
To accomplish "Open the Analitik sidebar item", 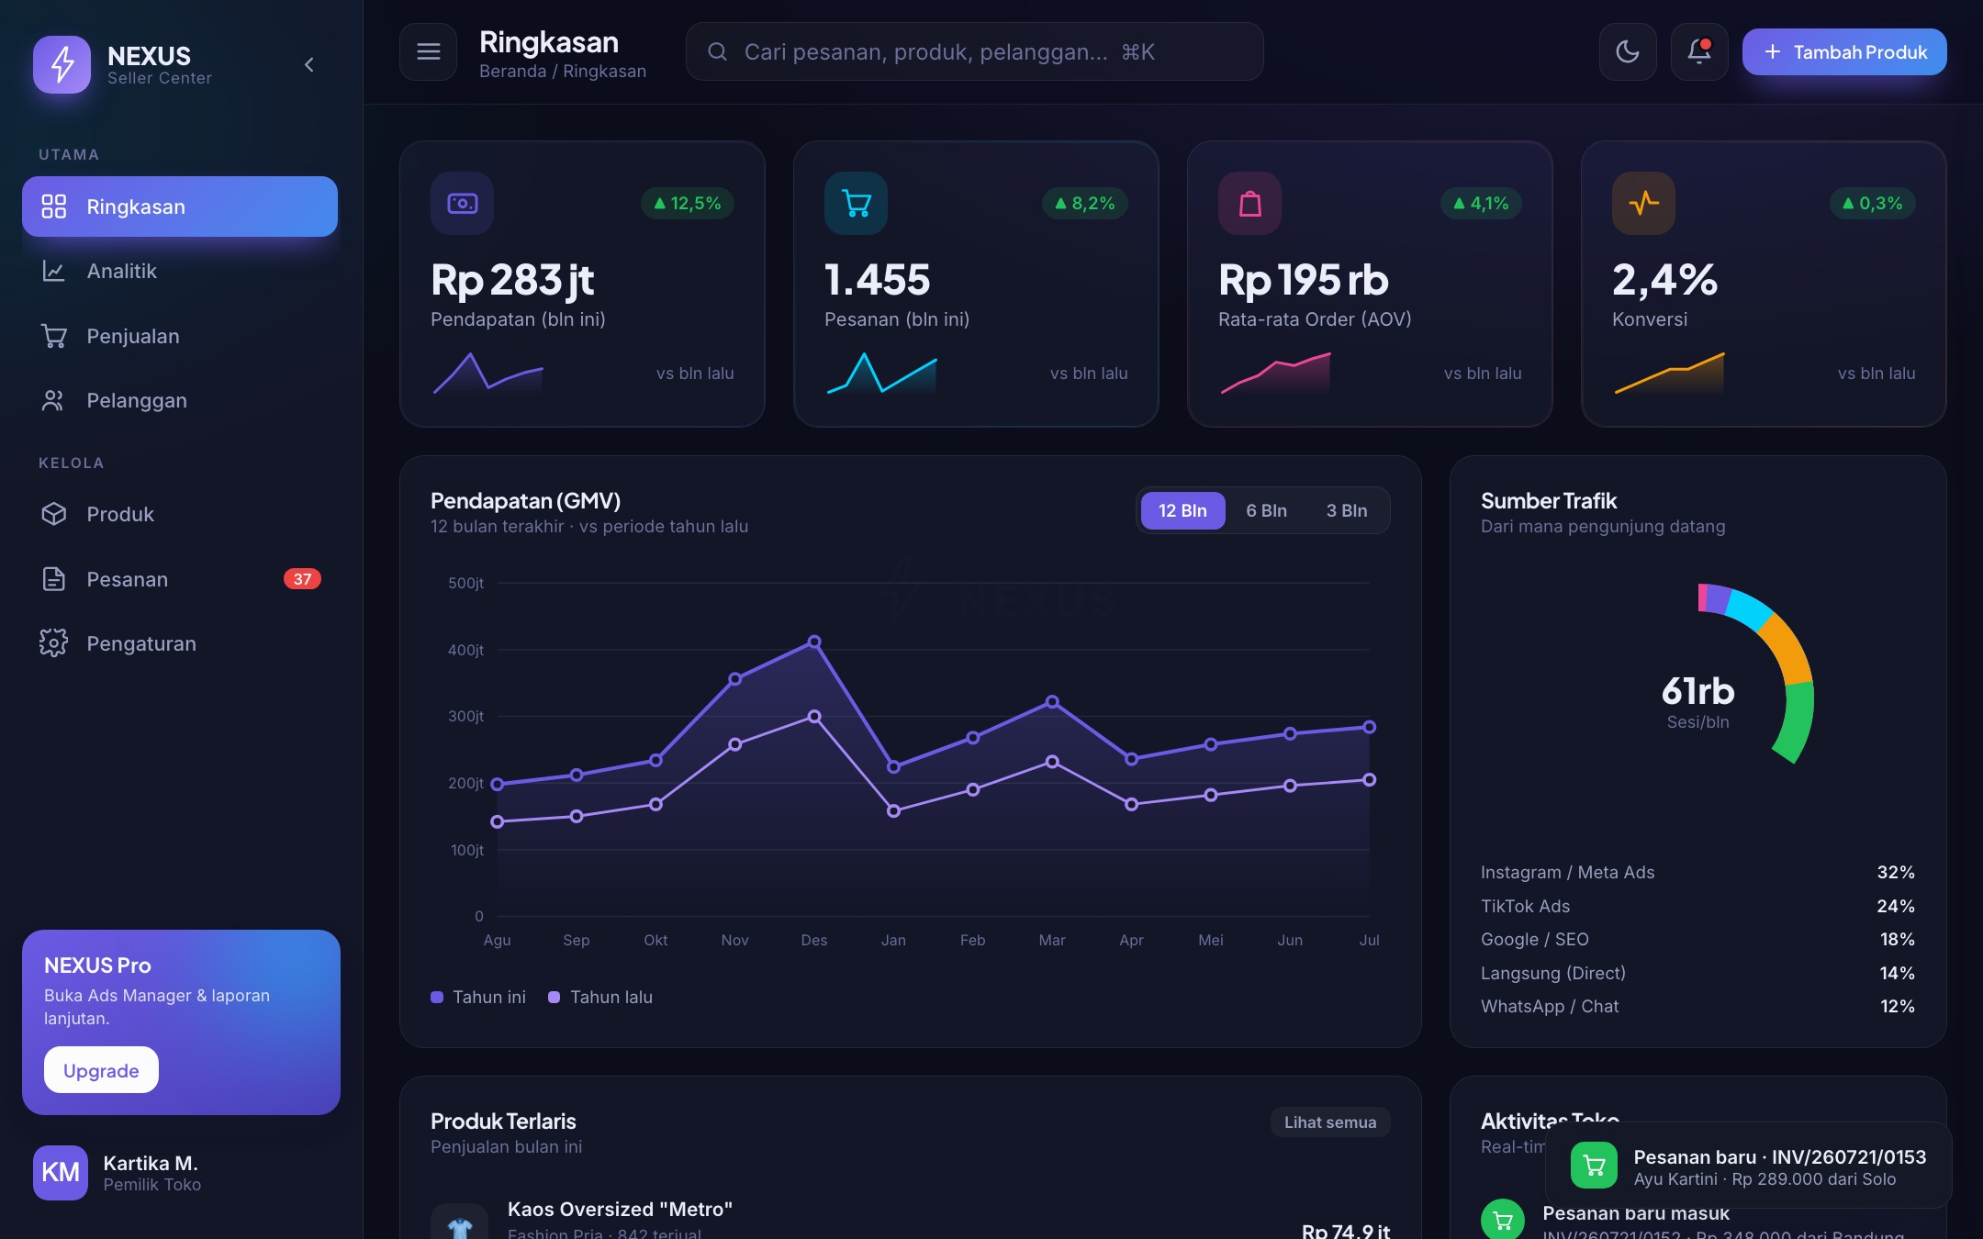I will point(180,271).
